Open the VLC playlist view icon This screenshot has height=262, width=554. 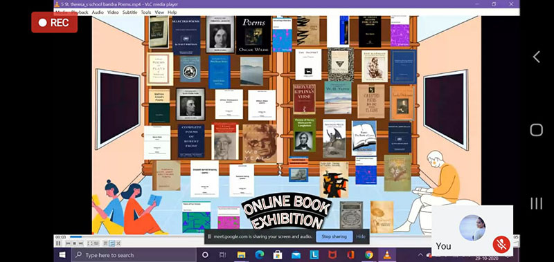106,243
